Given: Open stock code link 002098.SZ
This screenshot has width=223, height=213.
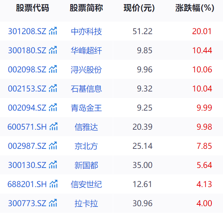Looking at the screenshot, I should [x=27, y=70].
